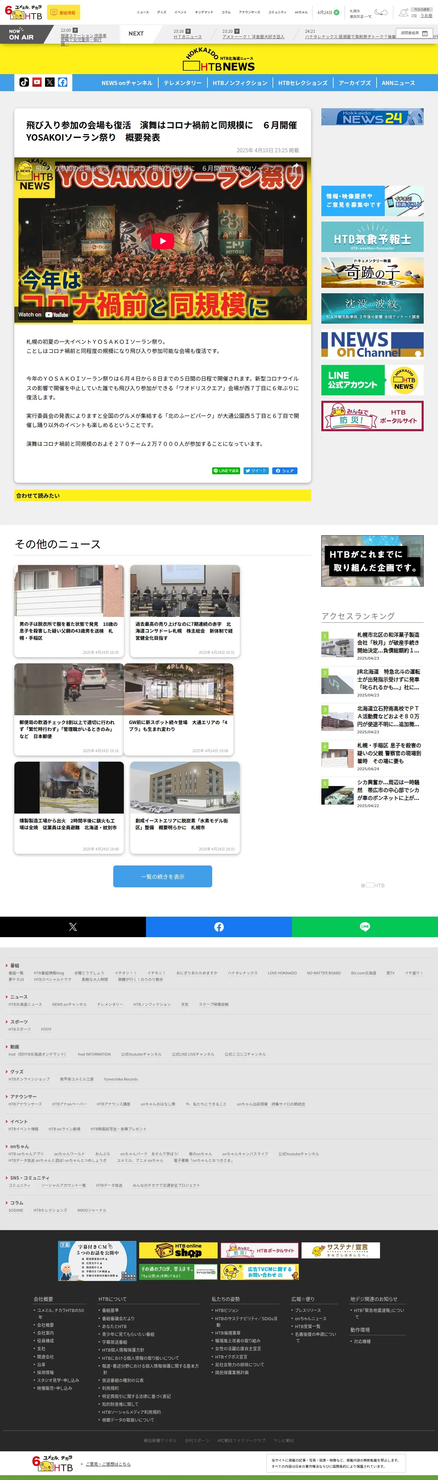Open the X icon in the blue bar
Screen dimensions: 438x1480
tap(50, 82)
